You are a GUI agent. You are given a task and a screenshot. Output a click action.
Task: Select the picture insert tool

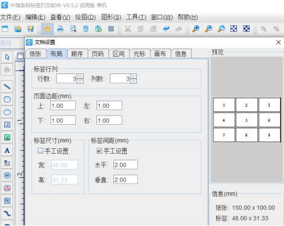coord(7,137)
